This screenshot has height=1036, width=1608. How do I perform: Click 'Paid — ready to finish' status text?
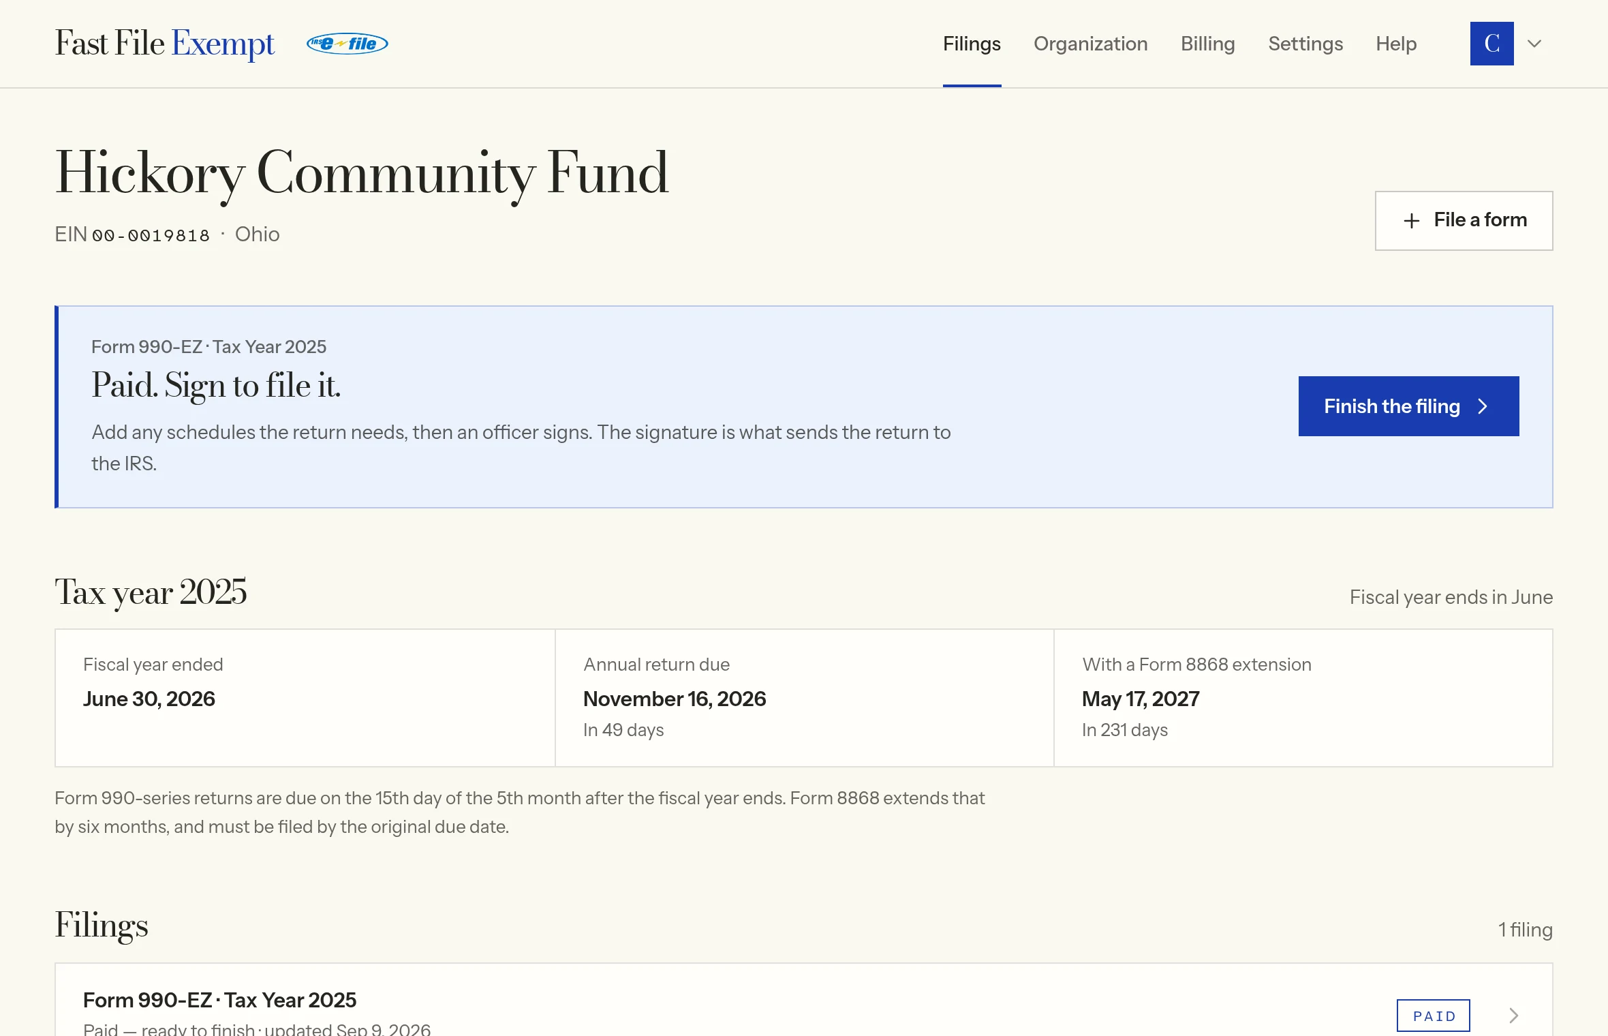pyautogui.click(x=169, y=1029)
